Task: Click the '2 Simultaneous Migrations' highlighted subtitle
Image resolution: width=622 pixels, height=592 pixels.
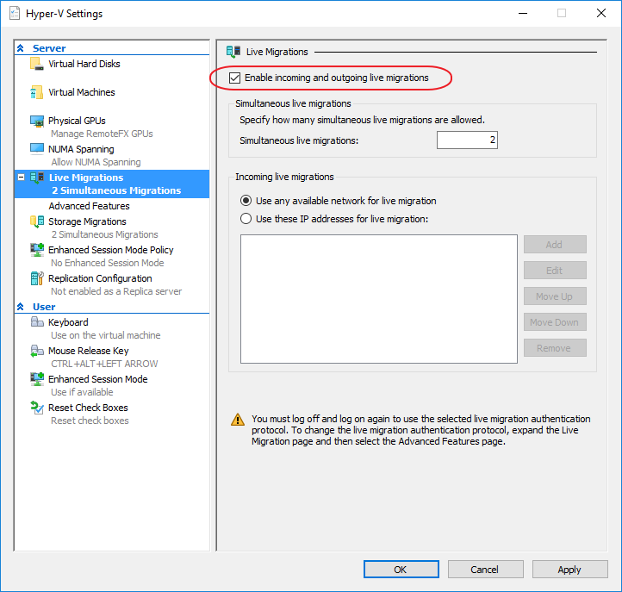Action: click(116, 190)
